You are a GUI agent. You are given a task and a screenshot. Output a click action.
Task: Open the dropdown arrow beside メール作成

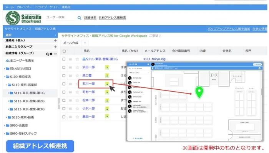[x=85, y=43]
